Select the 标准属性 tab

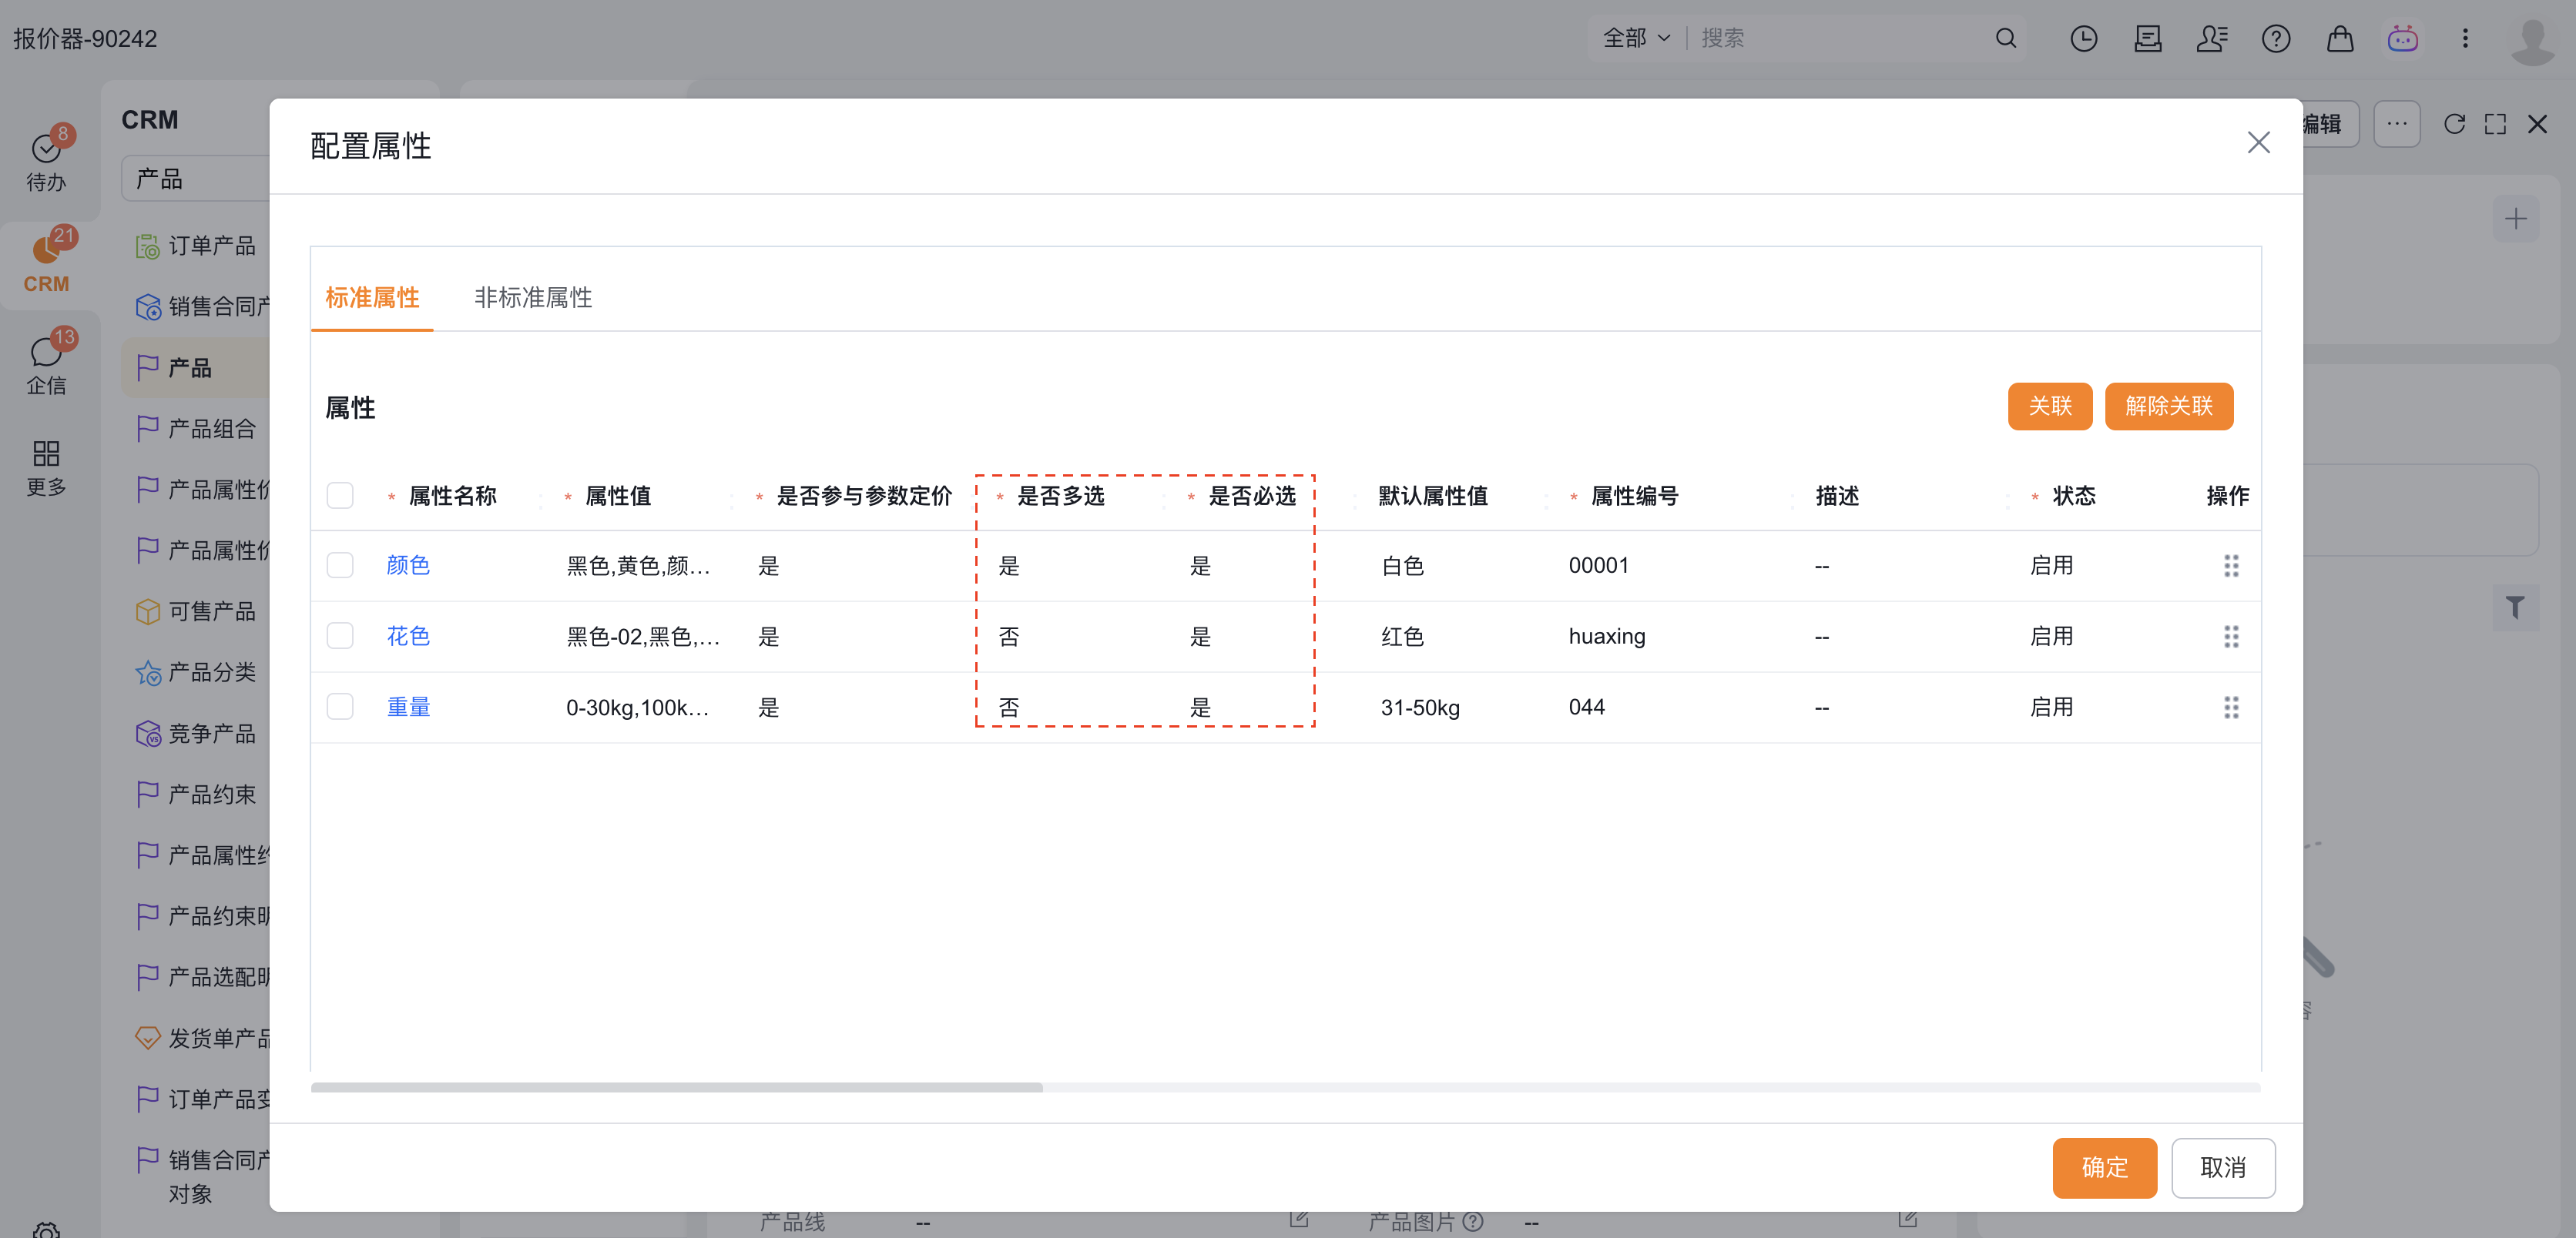pyautogui.click(x=372, y=298)
